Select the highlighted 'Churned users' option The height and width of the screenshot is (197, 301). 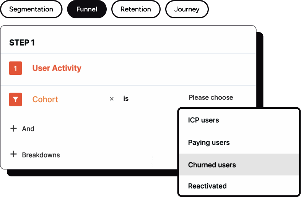[x=212, y=165]
